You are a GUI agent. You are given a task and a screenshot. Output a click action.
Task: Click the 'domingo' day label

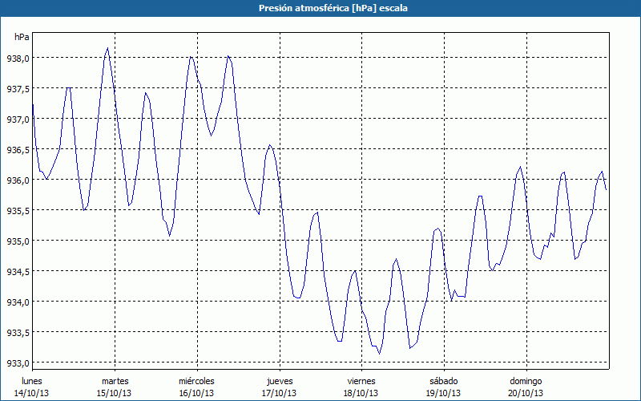(x=526, y=381)
